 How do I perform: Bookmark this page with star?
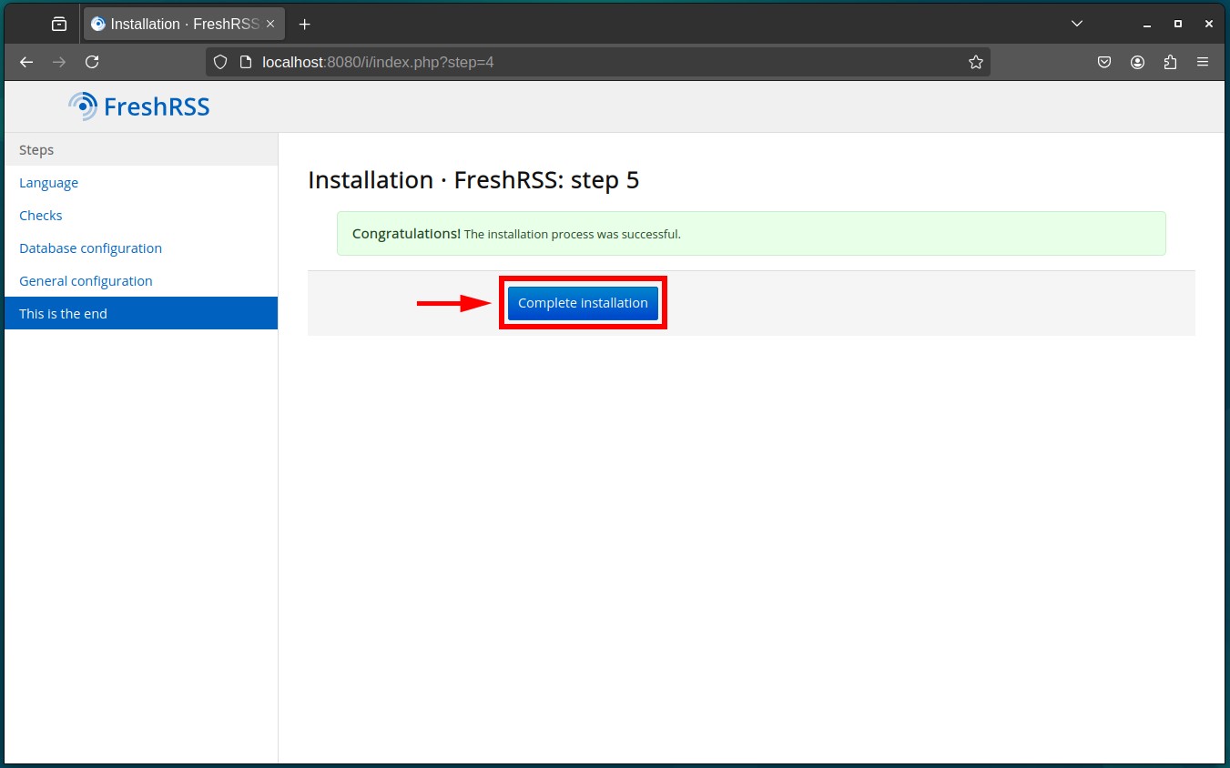[x=976, y=62]
